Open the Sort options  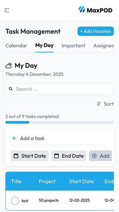pyautogui.click(x=105, y=104)
